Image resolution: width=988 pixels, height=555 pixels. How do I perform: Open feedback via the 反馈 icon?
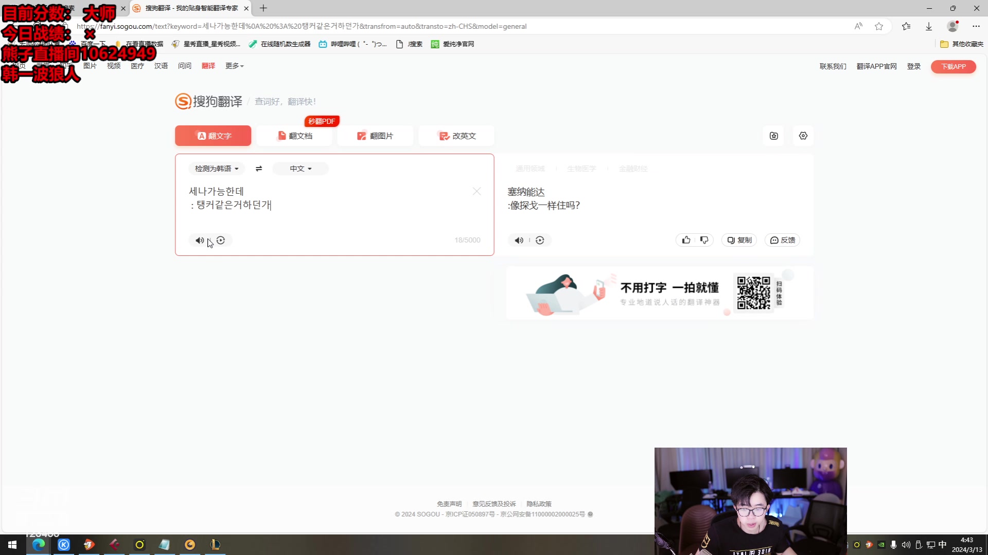(782, 240)
